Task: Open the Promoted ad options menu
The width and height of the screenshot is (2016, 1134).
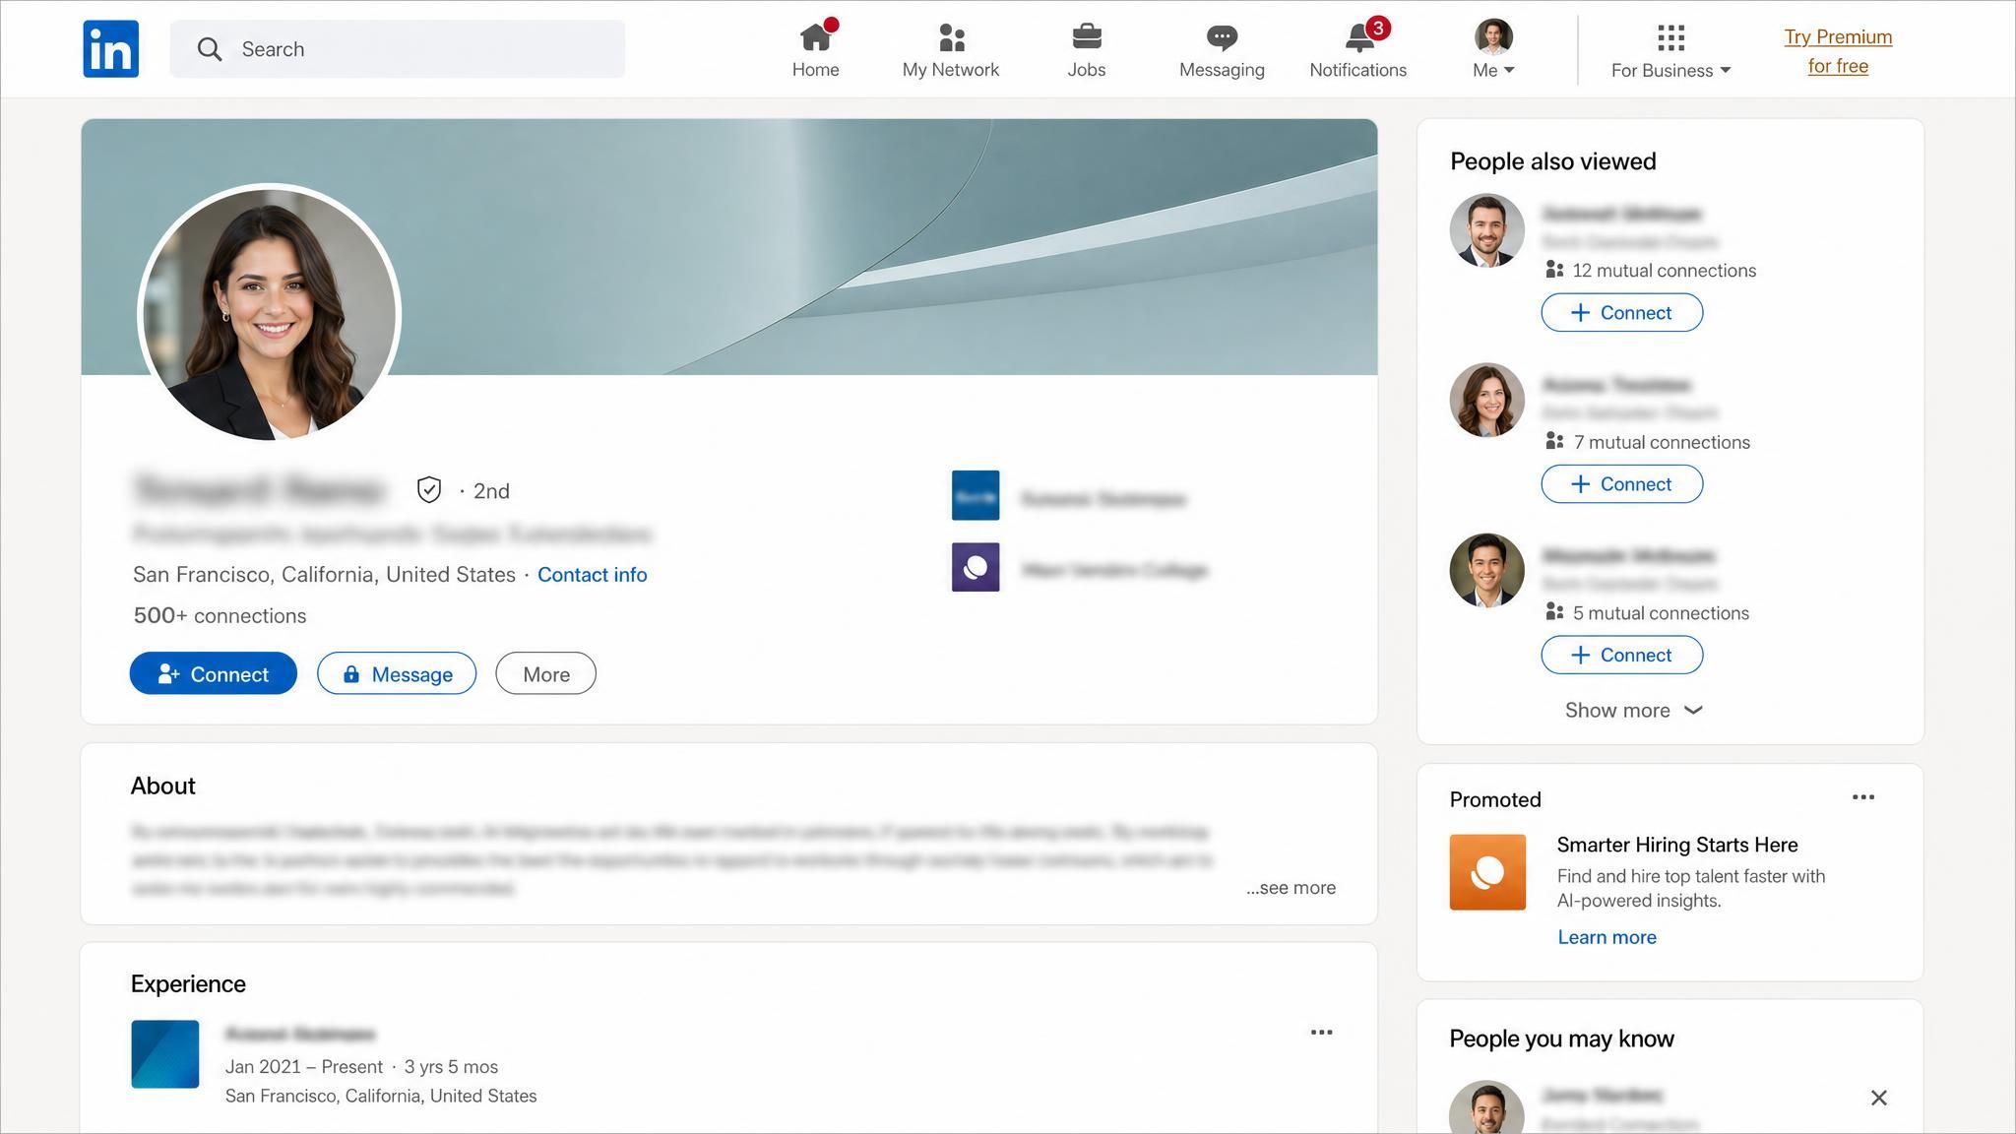Action: [x=1862, y=797]
